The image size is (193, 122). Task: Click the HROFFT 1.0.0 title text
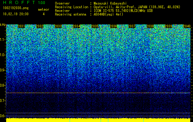pyautogui.click(x=24, y=2)
